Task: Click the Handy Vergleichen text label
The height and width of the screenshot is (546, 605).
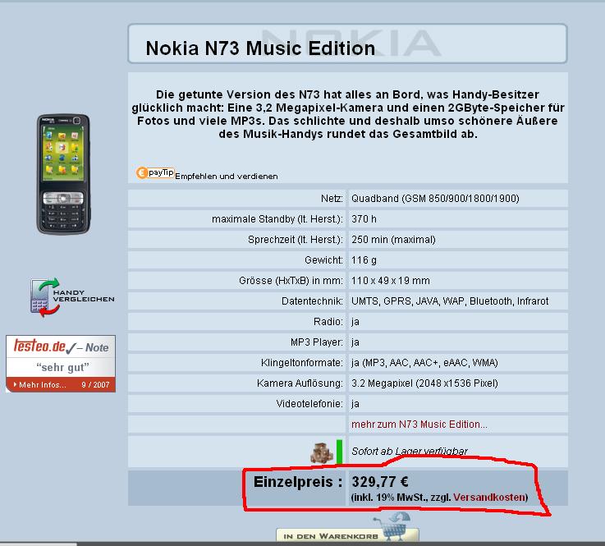Action: [84, 296]
